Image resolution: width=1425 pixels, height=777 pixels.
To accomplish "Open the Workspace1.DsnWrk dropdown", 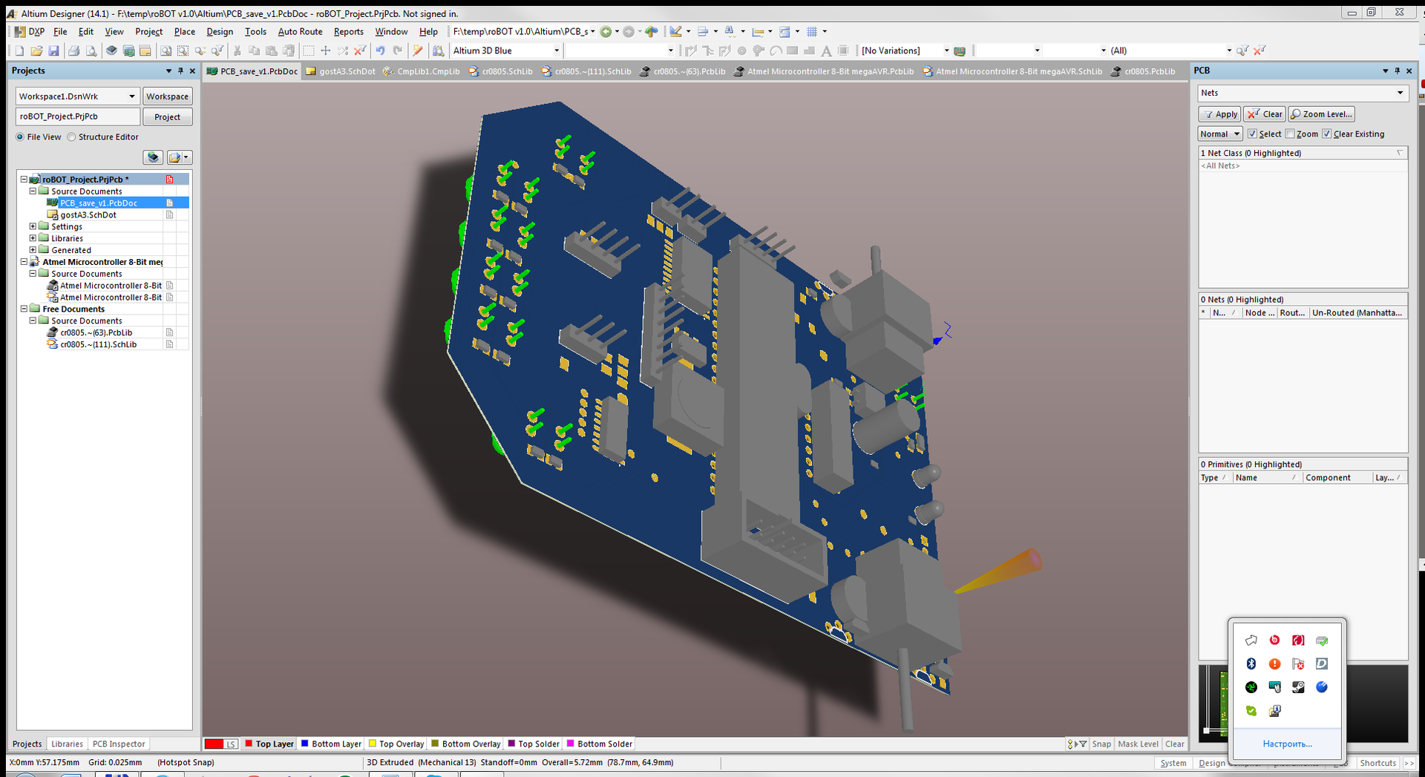I will [x=131, y=96].
